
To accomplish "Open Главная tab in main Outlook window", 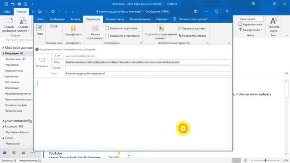I will coord(21,12).
